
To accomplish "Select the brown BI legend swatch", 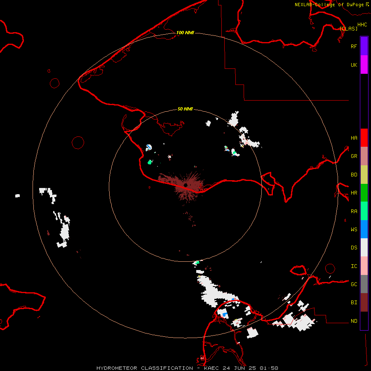I will 364,303.
